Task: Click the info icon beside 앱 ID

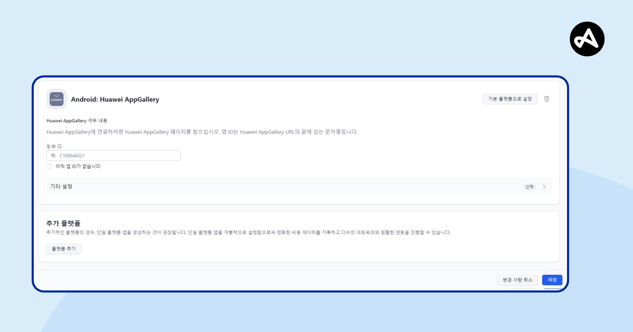Action: pos(60,147)
